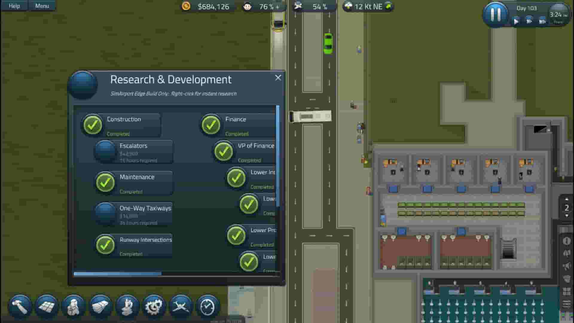Toggle the completed Construction research checkmark
The image size is (574, 323).
point(93,124)
